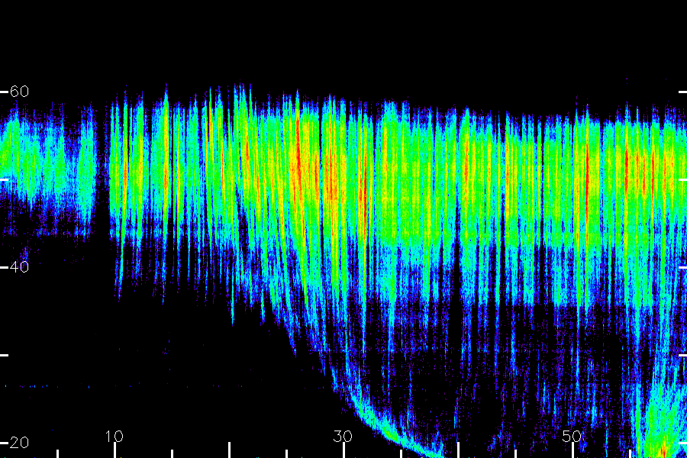Click the "20" label on the vertical axis
Viewport: 687px width, 458px height.
pyautogui.click(x=19, y=443)
